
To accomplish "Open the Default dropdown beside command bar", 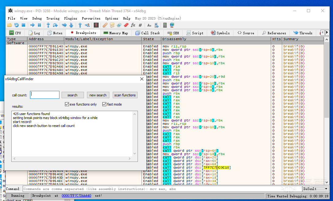I will 314,189.
